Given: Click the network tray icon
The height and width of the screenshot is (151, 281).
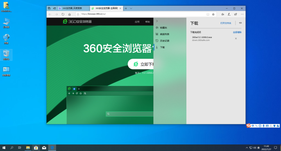Looking at the screenshot, I should pos(251,148).
